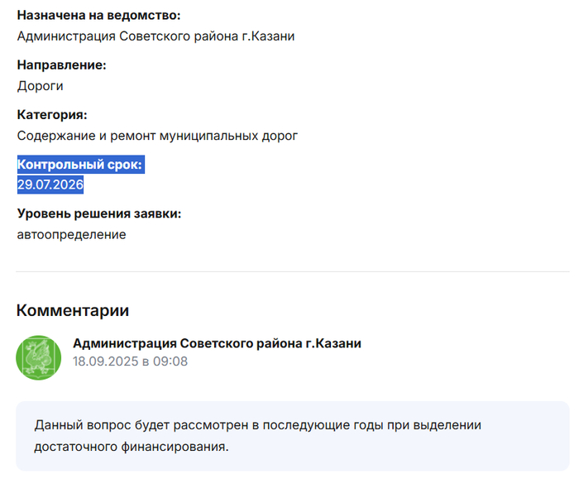The width and height of the screenshot is (579, 479).
Task: Click category value Содержание и ремонт муниципальных дорог
Action: click(x=157, y=135)
